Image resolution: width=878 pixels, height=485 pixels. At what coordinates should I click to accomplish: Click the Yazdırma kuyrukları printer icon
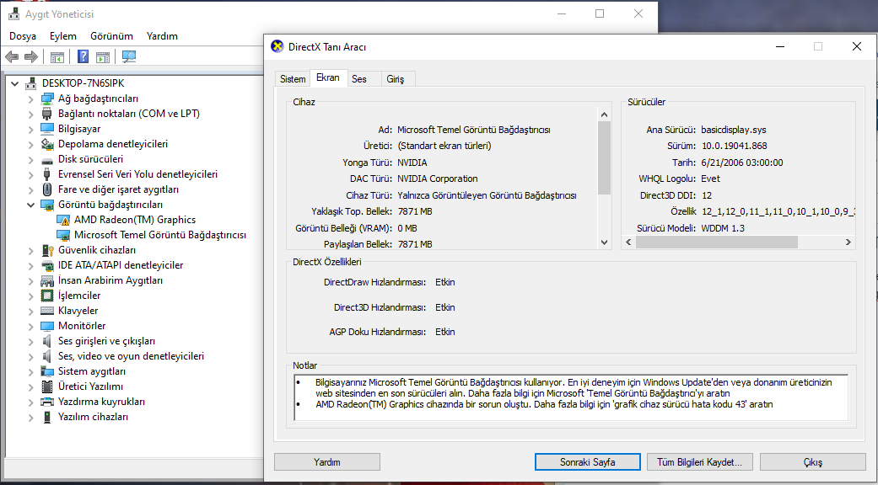pyautogui.click(x=47, y=402)
